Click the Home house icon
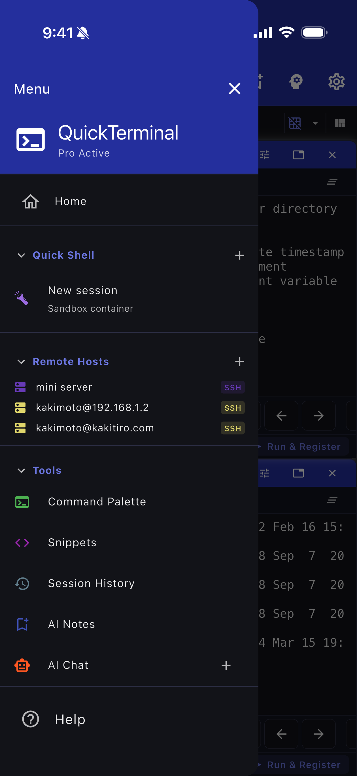This screenshot has height=776, width=357. [31, 201]
